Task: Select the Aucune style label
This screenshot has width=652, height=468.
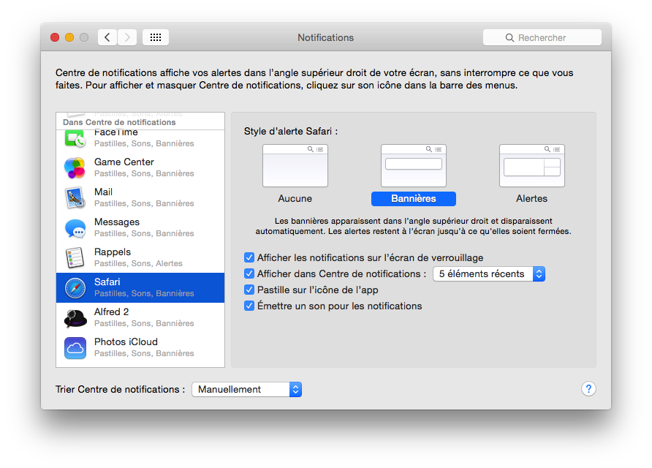Action: click(295, 199)
